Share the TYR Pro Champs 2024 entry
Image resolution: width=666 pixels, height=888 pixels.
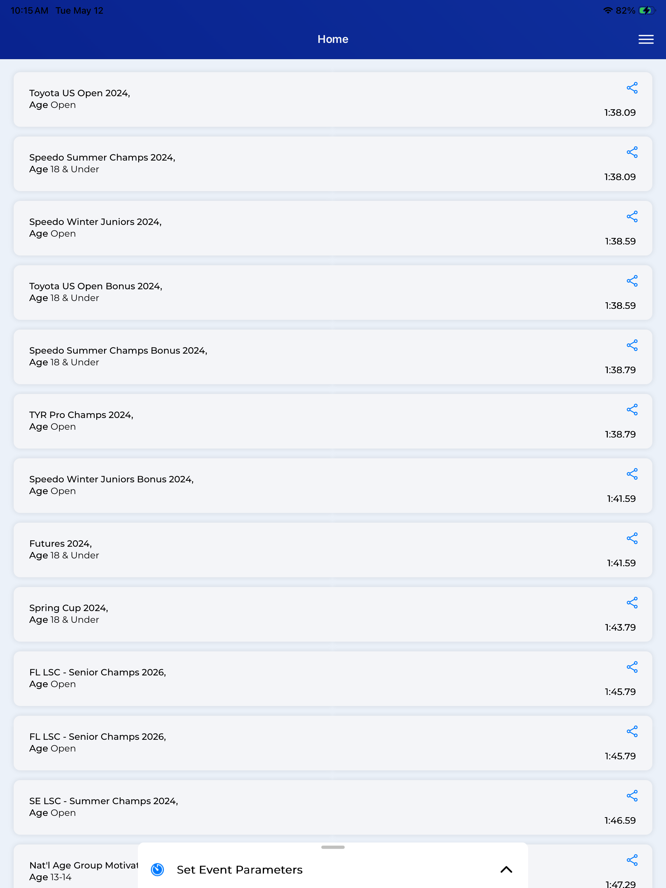click(x=632, y=410)
